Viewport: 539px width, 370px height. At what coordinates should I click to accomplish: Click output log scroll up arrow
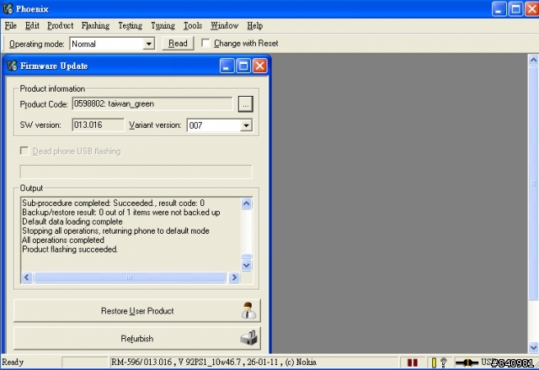pos(247,203)
